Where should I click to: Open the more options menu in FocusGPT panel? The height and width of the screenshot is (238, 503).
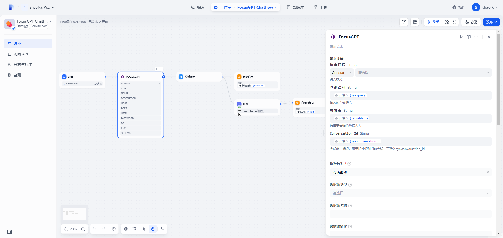(476, 37)
